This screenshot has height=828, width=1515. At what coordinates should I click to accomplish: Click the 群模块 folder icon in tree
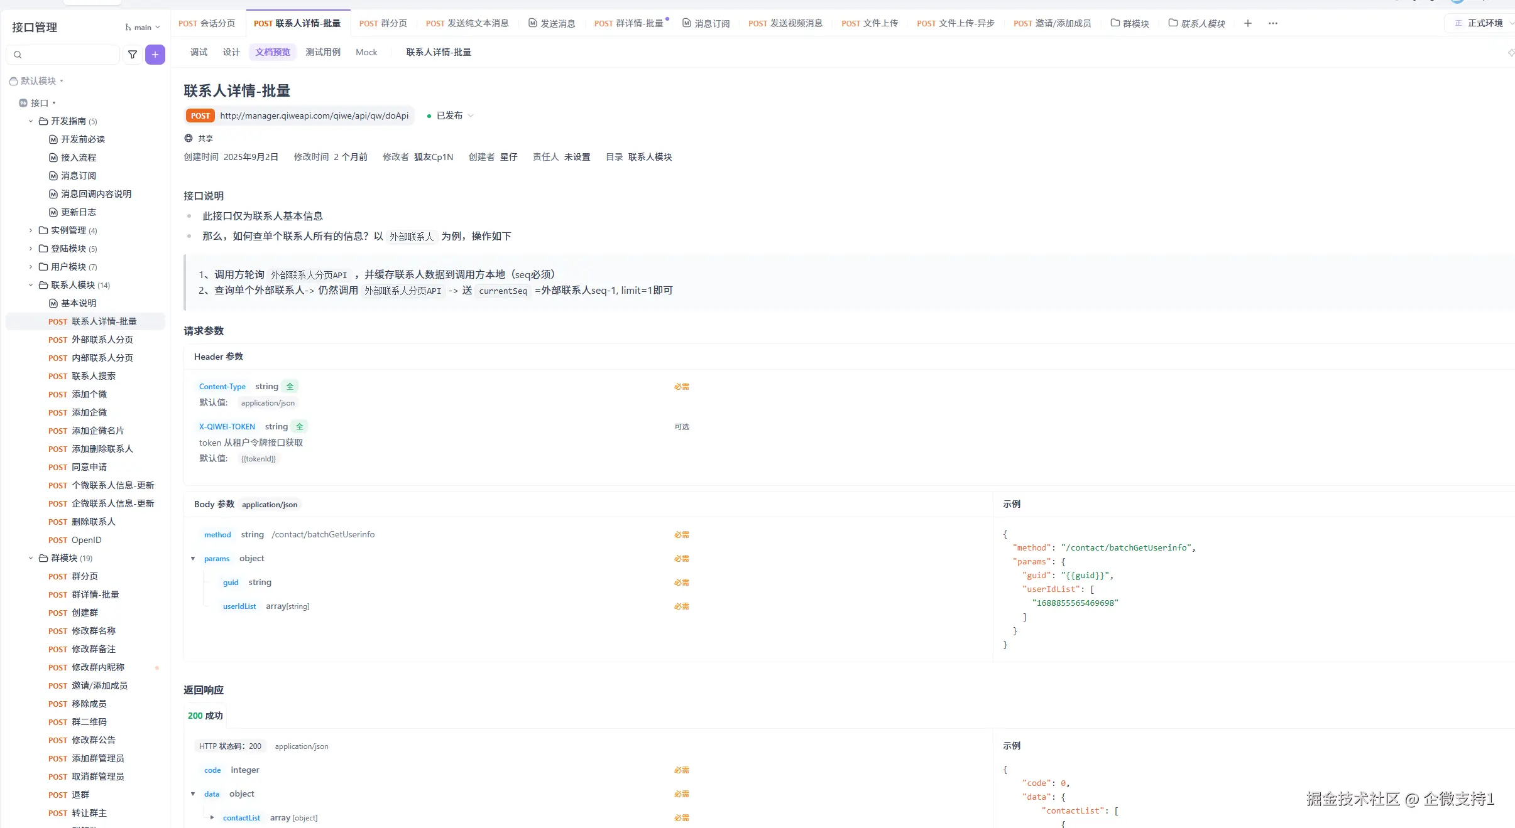pyautogui.click(x=43, y=558)
